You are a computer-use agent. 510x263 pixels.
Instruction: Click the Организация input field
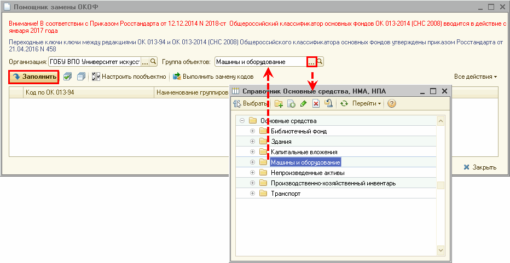pyautogui.click(x=94, y=62)
